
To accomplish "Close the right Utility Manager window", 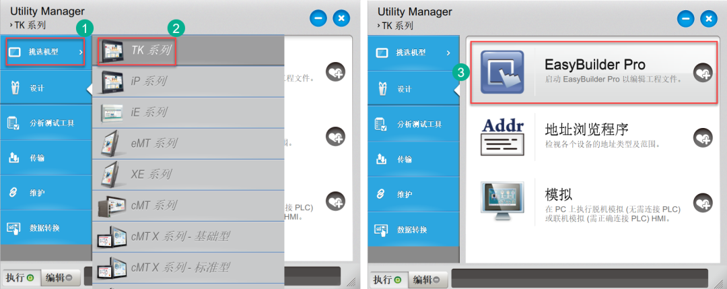I will click(708, 19).
